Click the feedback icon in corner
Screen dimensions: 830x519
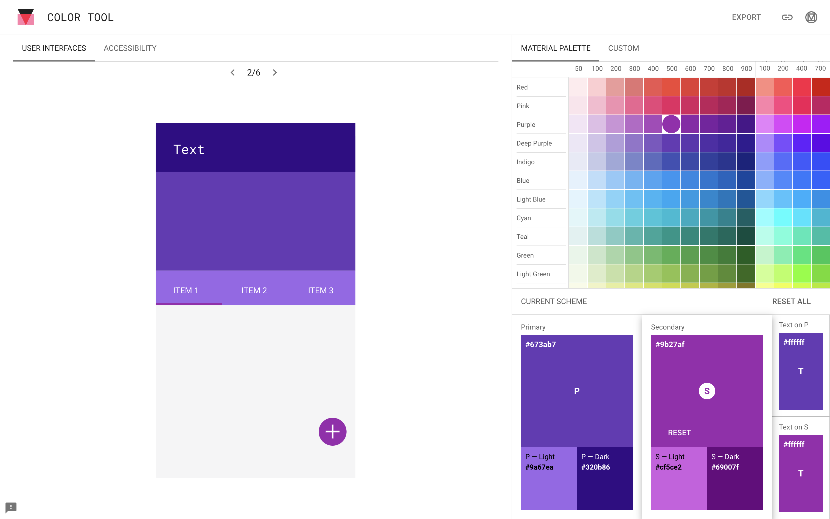[x=11, y=507]
